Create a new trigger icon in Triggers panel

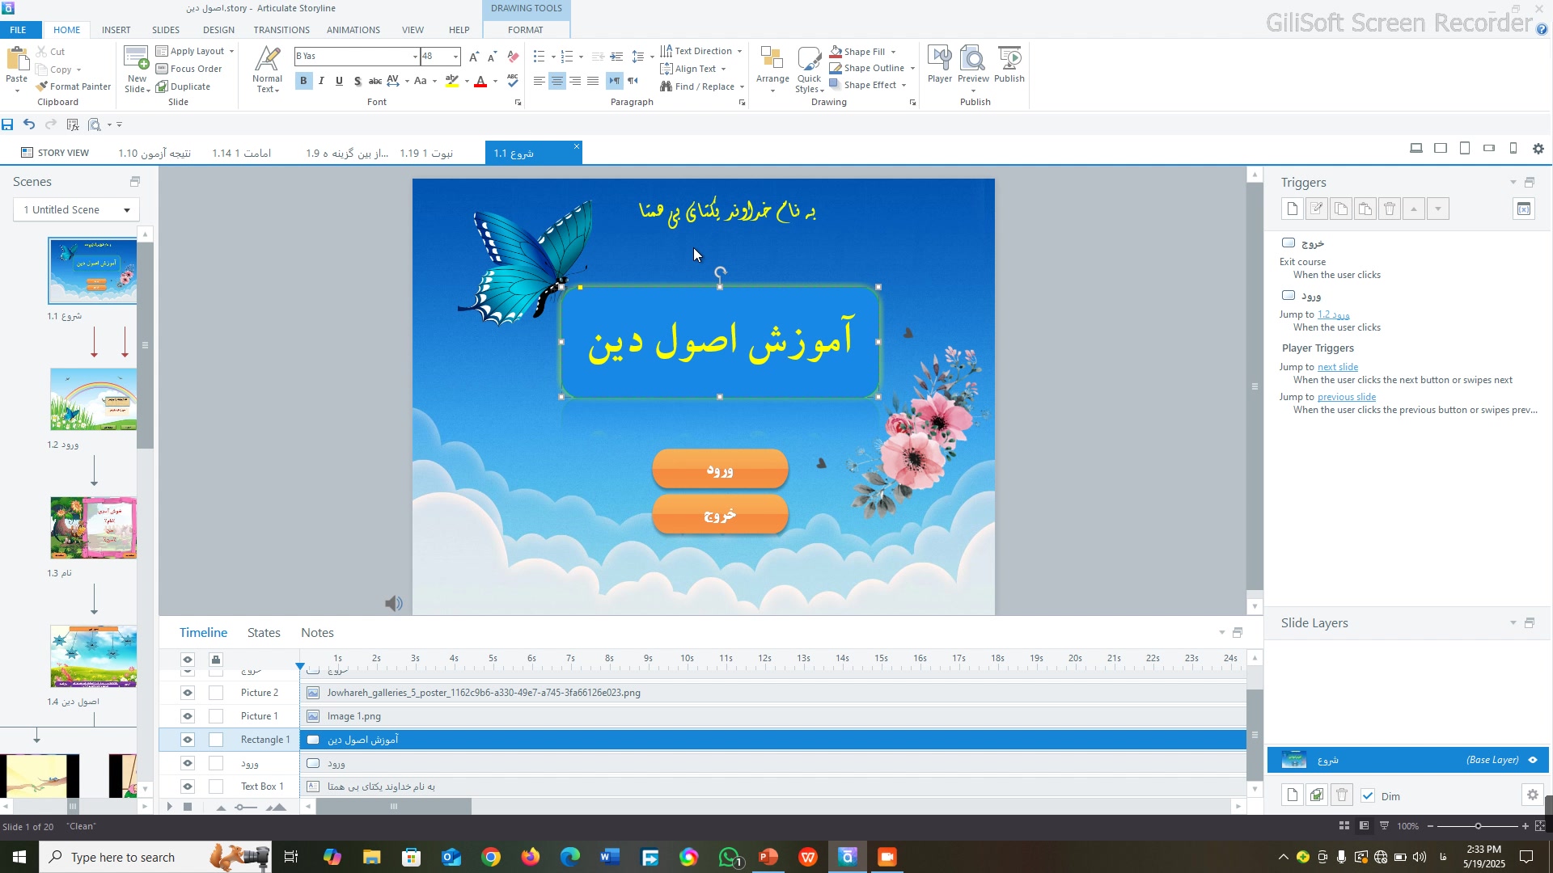[1292, 209]
